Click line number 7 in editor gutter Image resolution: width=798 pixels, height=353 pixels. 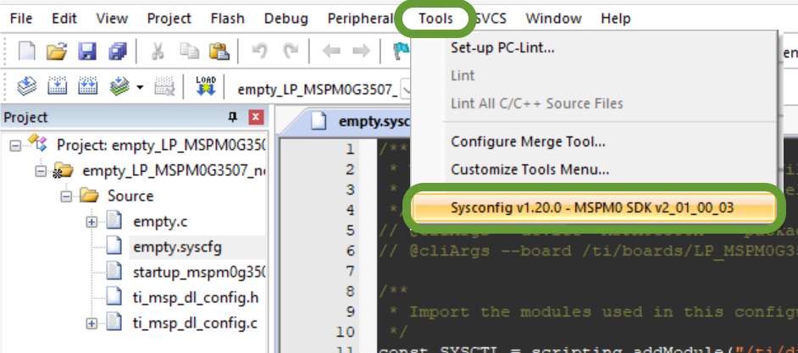349,271
